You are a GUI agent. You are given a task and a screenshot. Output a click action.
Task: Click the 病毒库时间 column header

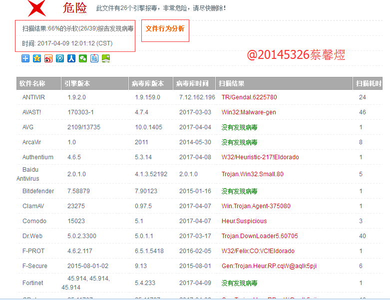coord(193,83)
